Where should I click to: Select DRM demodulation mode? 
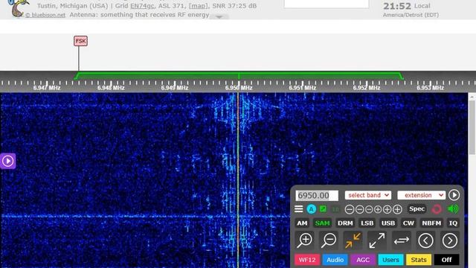pos(345,223)
